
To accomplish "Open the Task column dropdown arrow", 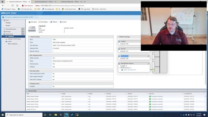I will click(59, 94).
